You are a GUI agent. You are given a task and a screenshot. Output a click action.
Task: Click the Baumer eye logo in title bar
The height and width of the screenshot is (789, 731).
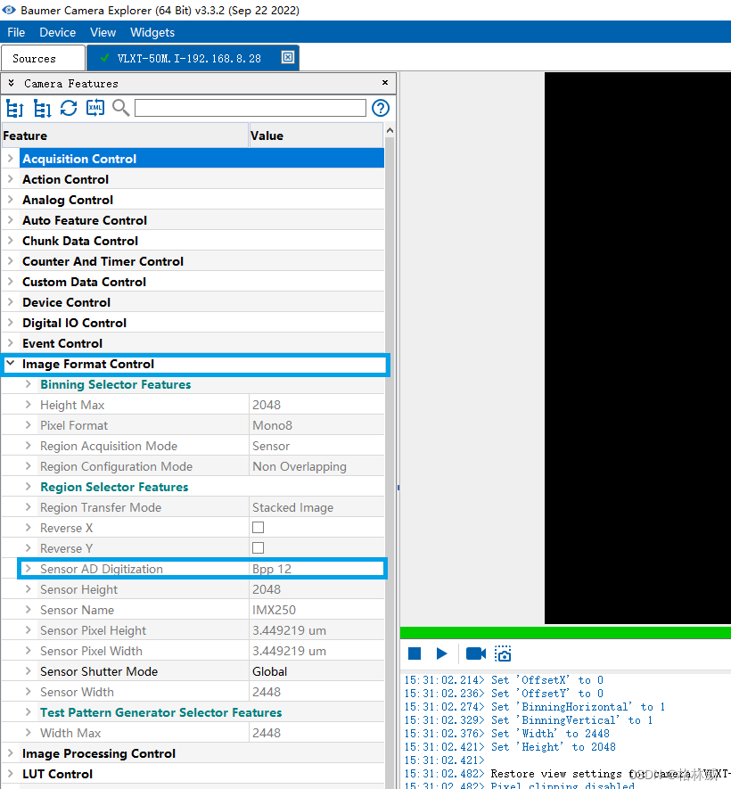click(9, 10)
